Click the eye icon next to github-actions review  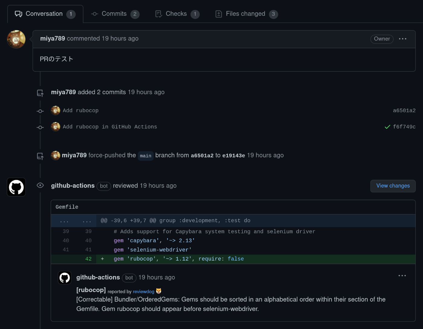click(x=40, y=185)
